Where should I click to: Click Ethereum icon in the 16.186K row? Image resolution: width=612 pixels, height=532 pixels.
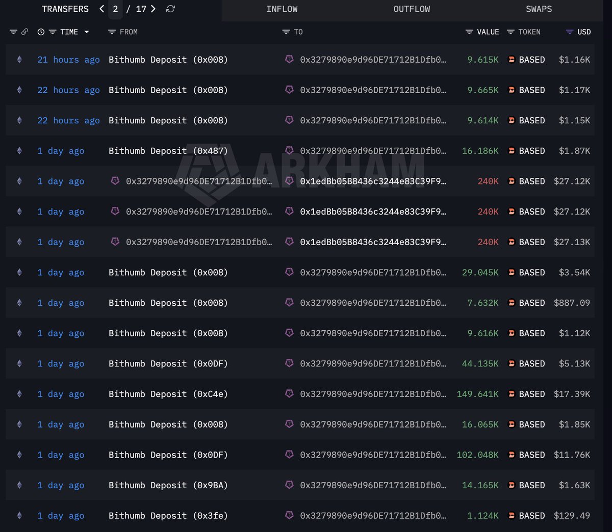pyautogui.click(x=19, y=151)
